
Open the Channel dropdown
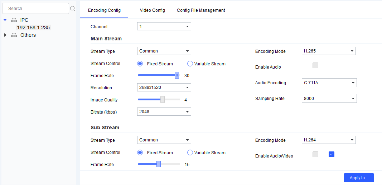click(x=164, y=26)
